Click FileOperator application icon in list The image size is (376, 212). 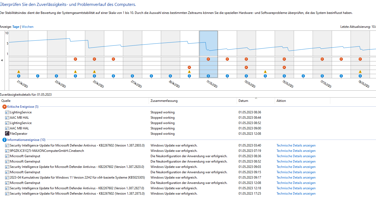(7, 134)
